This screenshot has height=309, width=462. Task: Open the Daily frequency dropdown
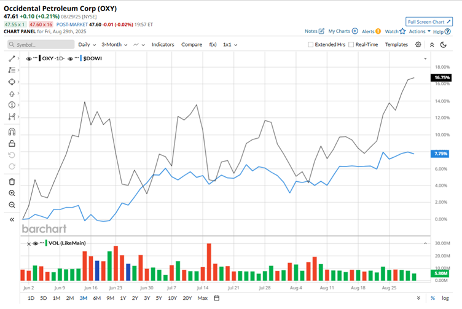tap(87, 44)
